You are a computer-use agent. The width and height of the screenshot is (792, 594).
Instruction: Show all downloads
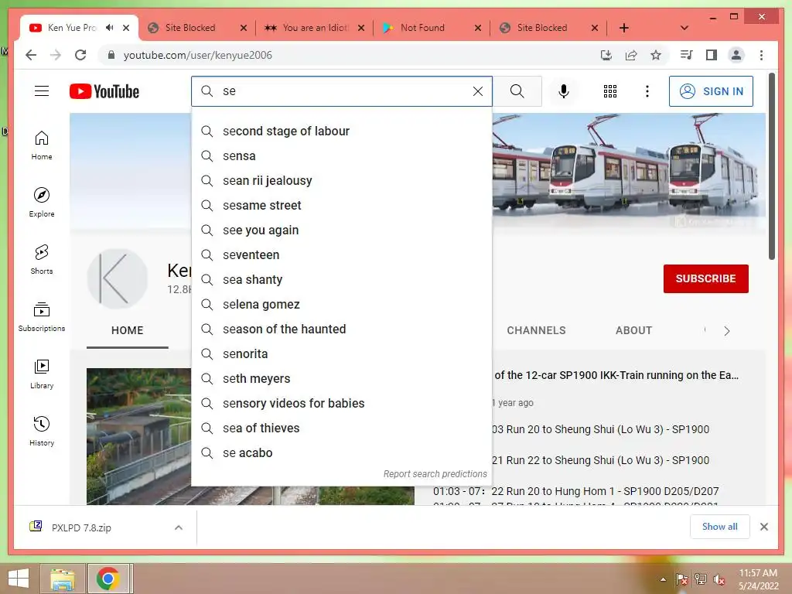point(719,527)
